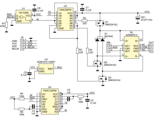Select the C3 1uF capacitor symbol
Image resolution: width=156 pixels, height=119 pixels.
point(33,106)
